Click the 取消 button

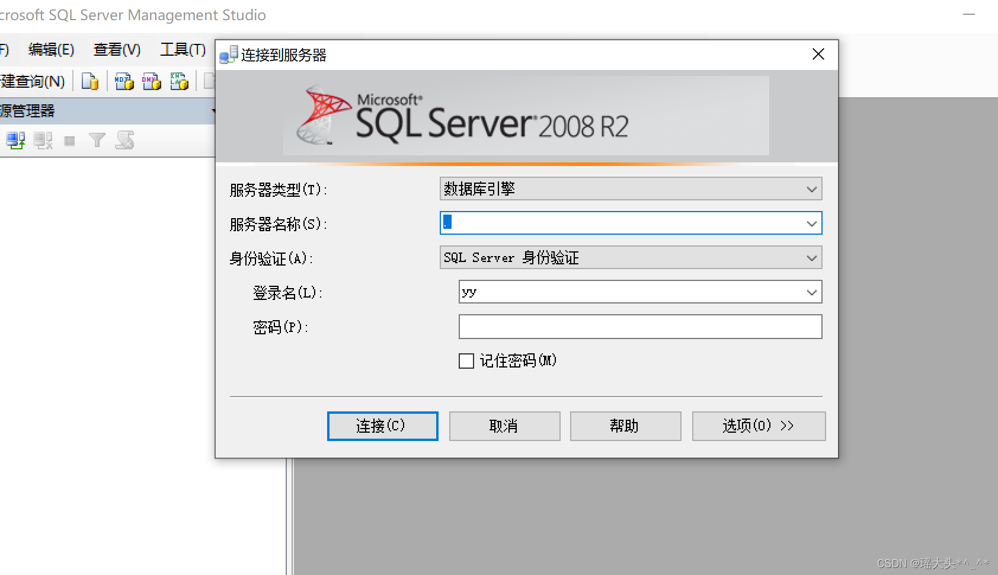coord(504,426)
